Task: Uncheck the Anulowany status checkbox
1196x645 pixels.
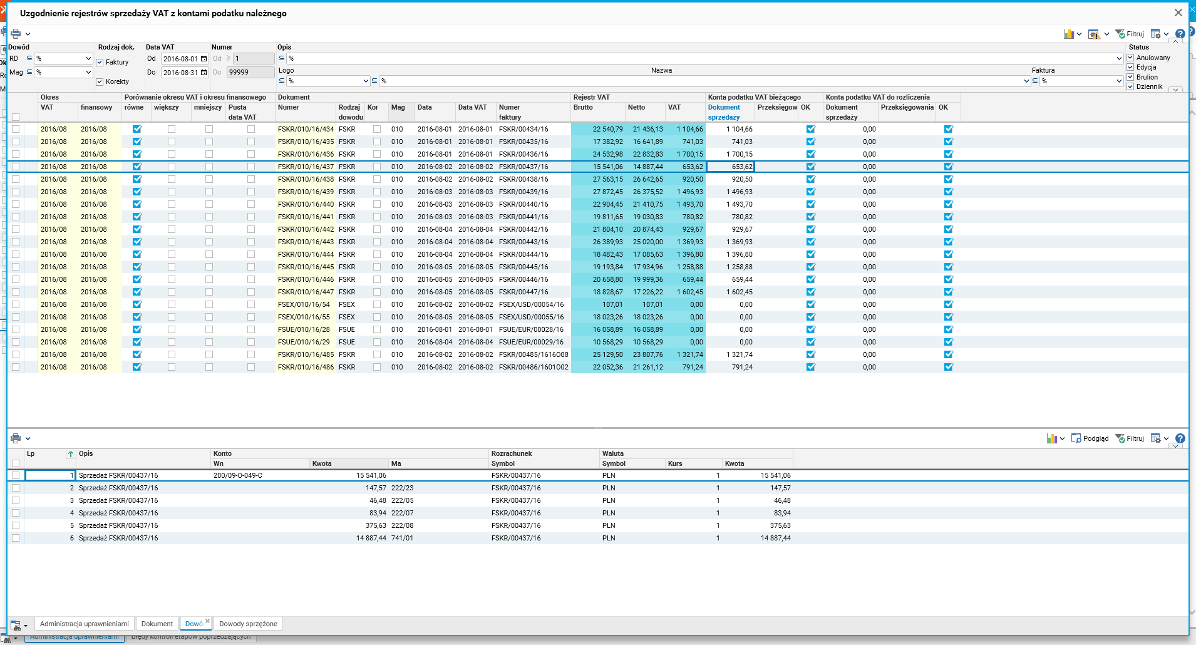Action: click(1130, 58)
